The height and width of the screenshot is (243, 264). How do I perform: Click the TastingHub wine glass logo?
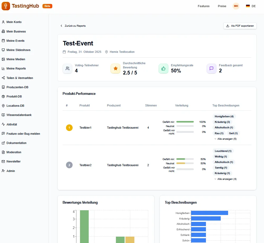pos(6,6)
